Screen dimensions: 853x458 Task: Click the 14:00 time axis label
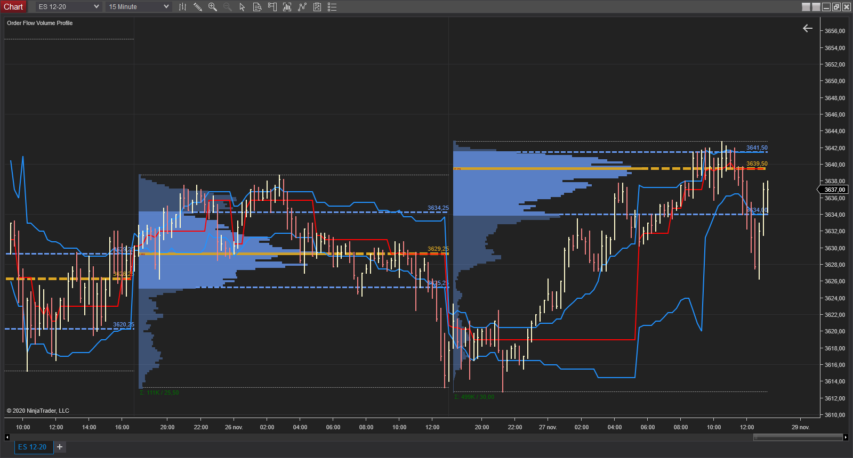(x=89, y=427)
